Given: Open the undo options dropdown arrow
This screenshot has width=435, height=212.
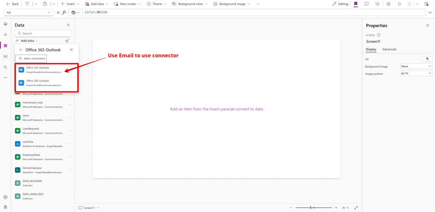Looking at the screenshot, I should tap(36, 4).
